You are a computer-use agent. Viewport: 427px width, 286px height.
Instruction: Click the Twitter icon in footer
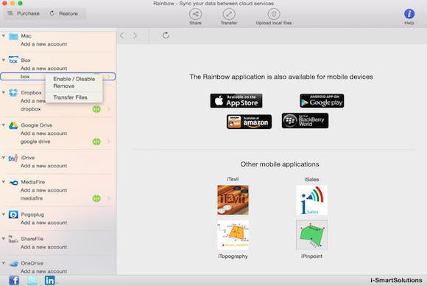pos(32,280)
